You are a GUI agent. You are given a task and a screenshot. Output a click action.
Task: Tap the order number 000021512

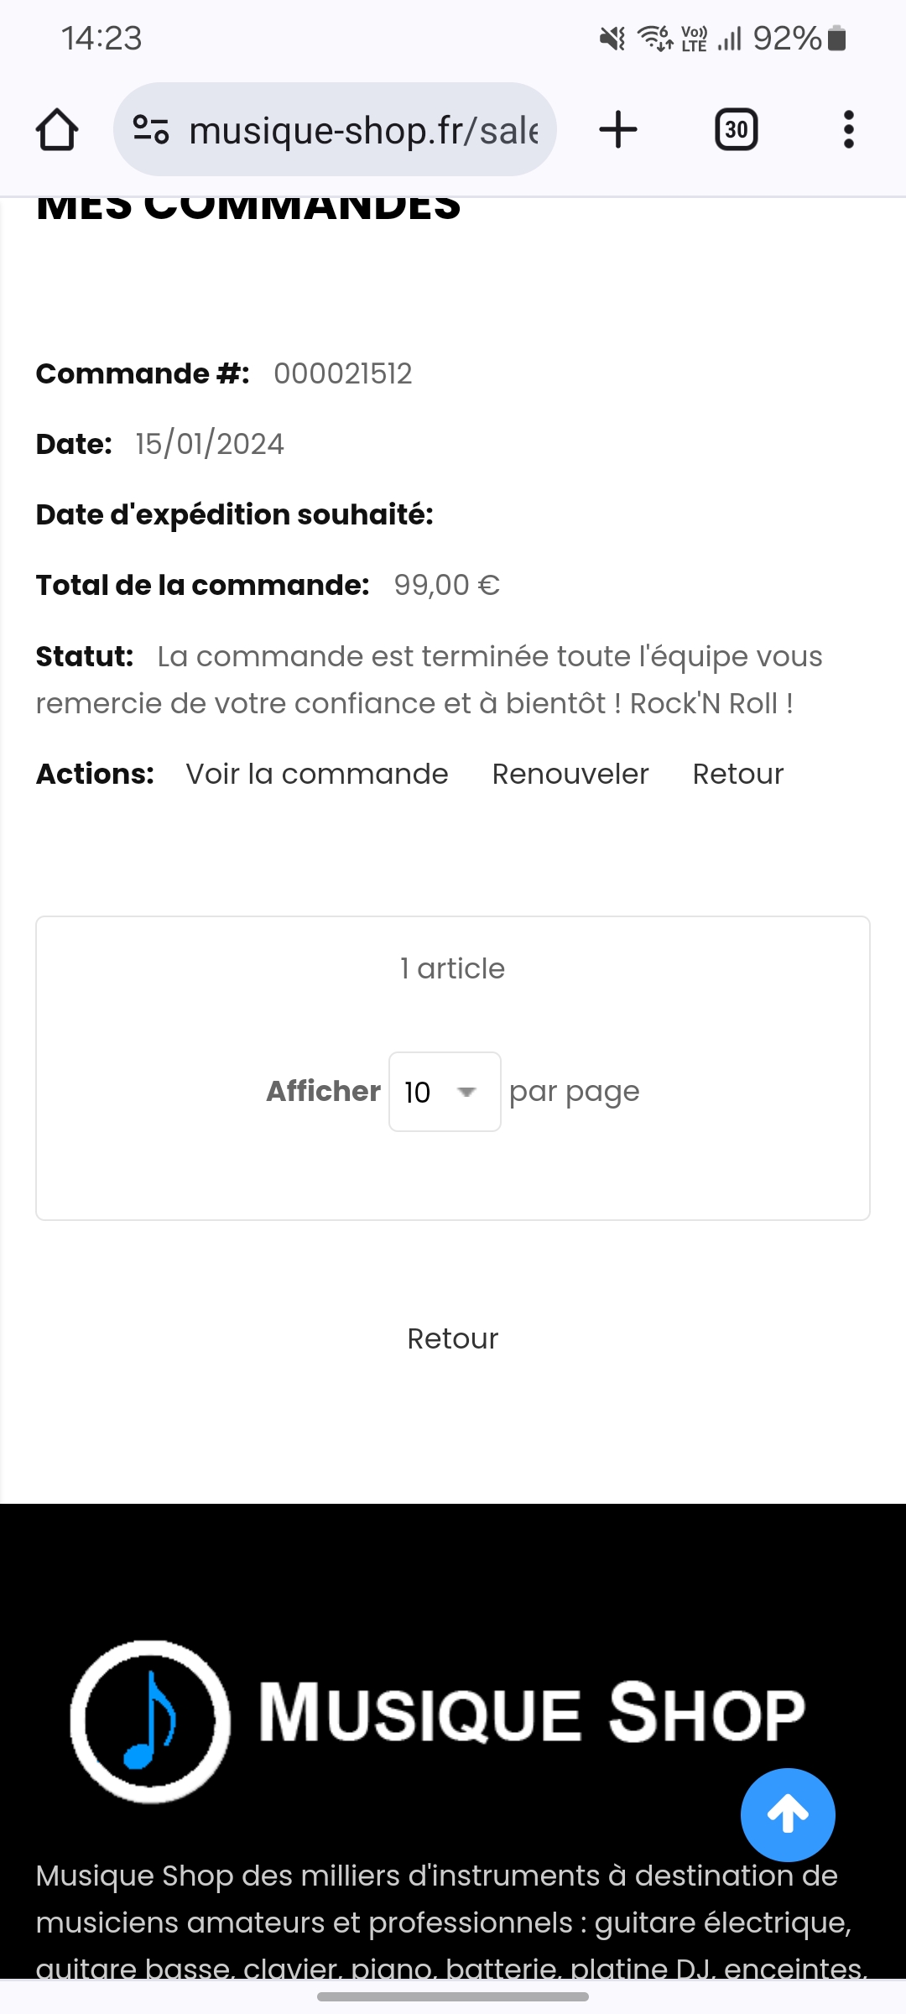[342, 373]
